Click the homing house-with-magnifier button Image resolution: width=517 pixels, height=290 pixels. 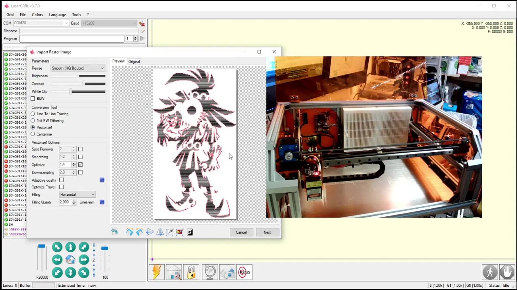coord(174,272)
